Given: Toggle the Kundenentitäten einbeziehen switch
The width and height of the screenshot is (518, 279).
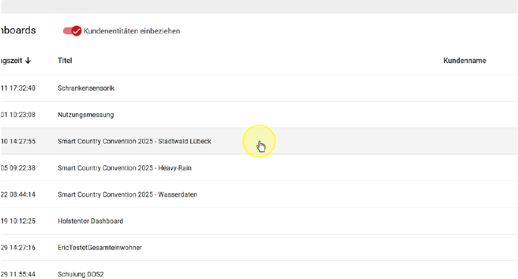Looking at the screenshot, I should [x=72, y=31].
